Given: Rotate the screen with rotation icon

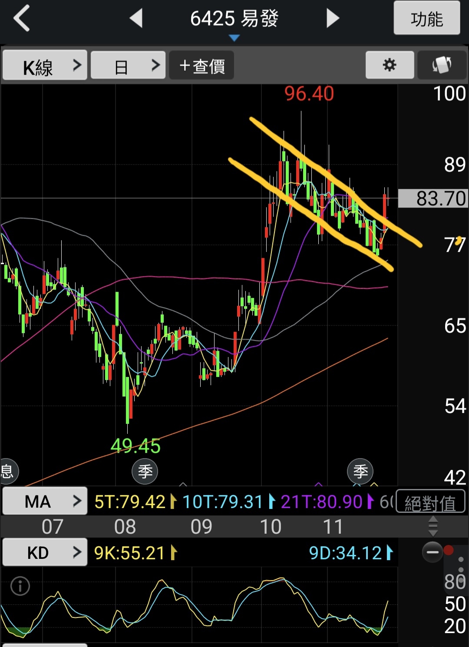Looking at the screenshot, I should 442,65.
